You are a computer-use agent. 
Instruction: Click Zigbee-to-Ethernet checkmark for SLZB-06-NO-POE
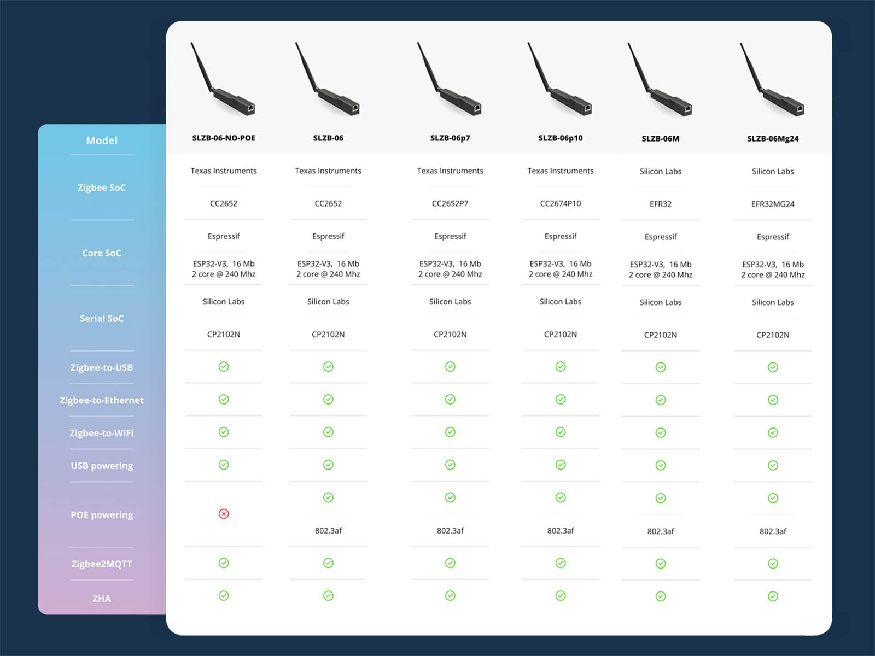(224, 400)
